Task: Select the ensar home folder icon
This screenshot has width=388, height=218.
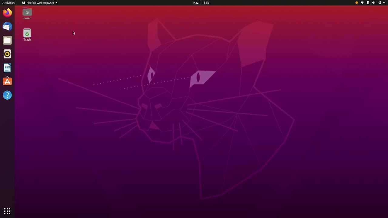Action: pos(27,14)
